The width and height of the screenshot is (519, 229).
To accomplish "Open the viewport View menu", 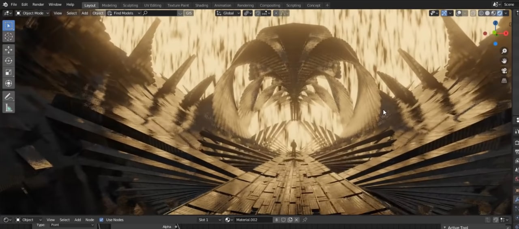I will pyautogui.click(x=58, y=13).
